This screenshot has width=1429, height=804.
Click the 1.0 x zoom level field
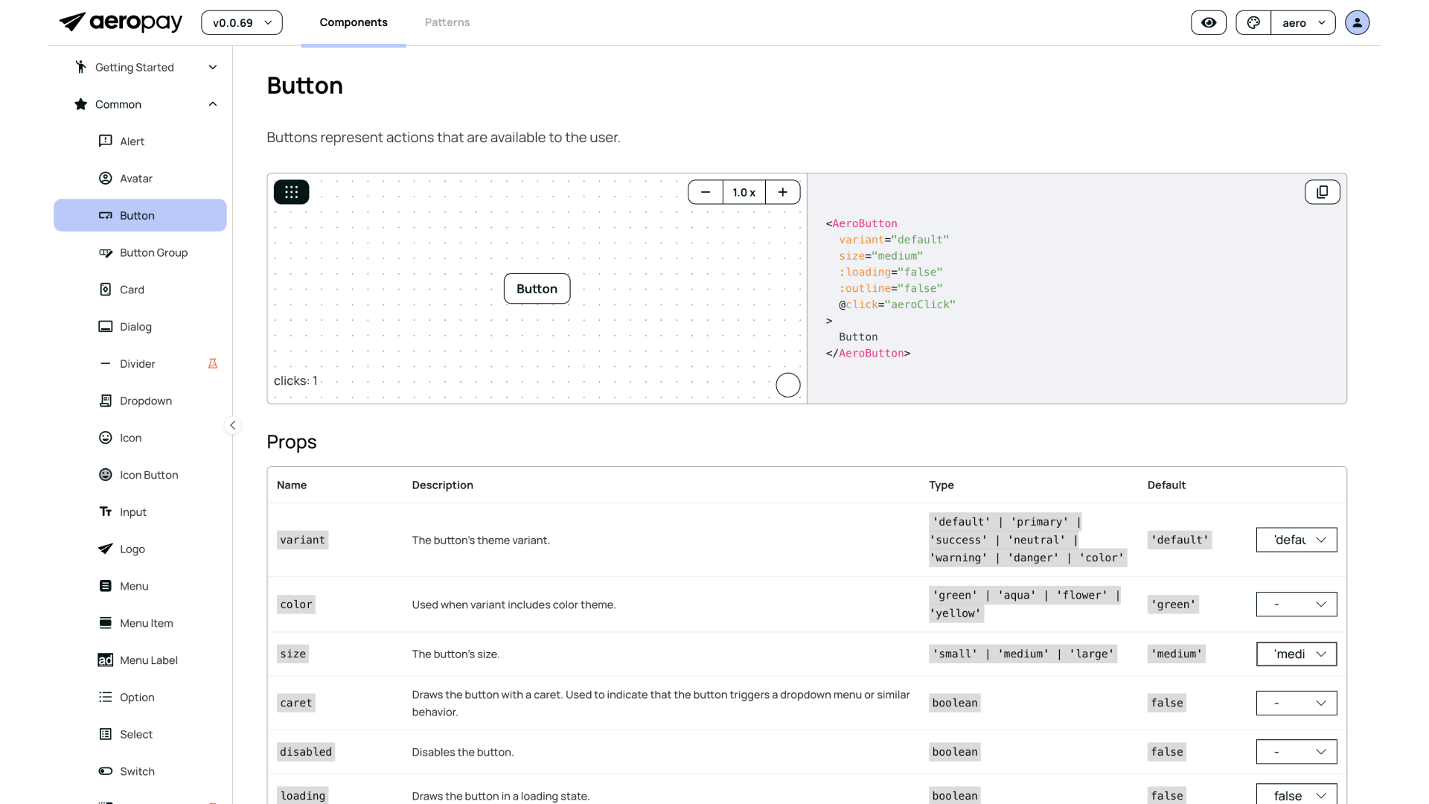coord(744,192)
